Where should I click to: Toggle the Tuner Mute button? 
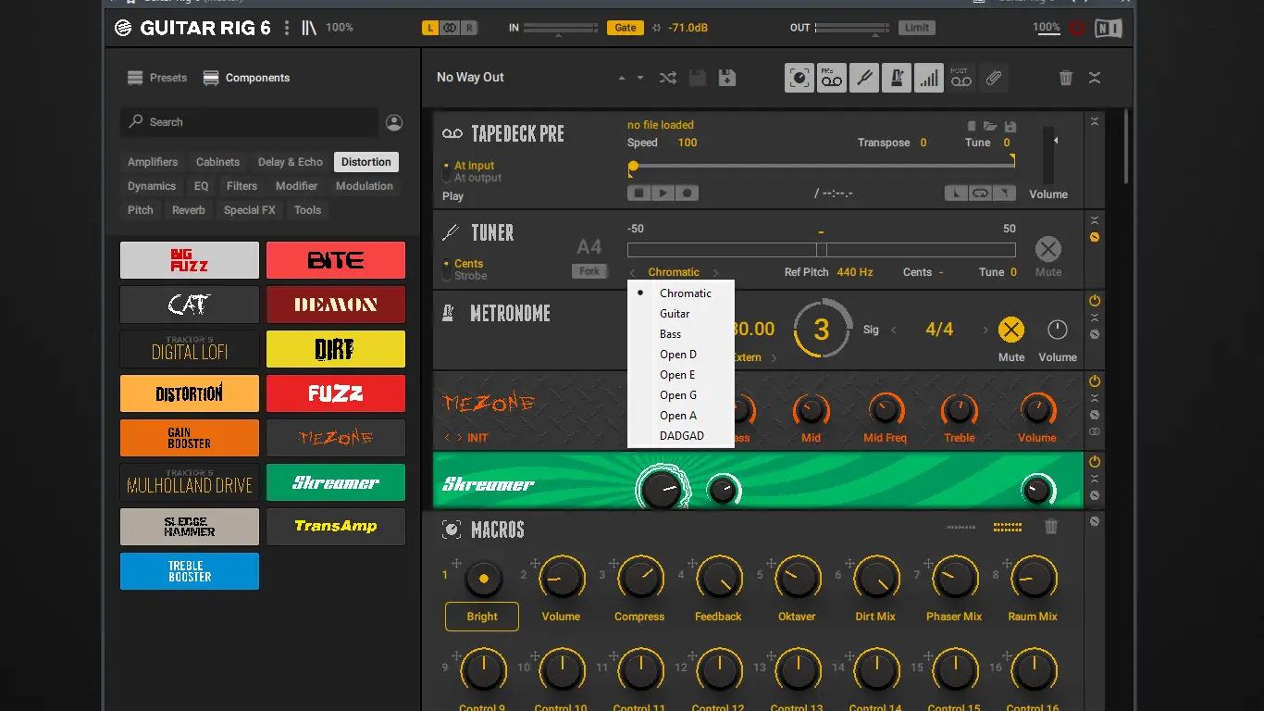click(1048, 248)
